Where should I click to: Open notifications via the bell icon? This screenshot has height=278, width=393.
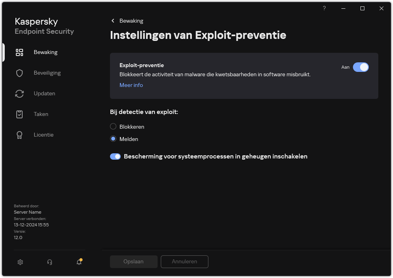click(79, 262)
